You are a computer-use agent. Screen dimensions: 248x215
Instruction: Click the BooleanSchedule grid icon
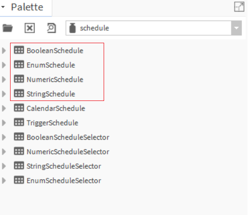coord(19,50)
